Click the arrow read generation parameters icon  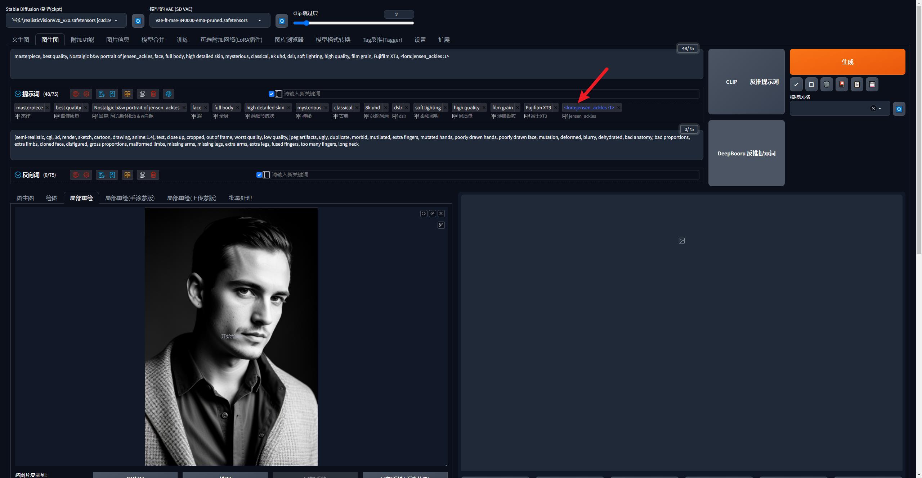click(x=796, y=85)
